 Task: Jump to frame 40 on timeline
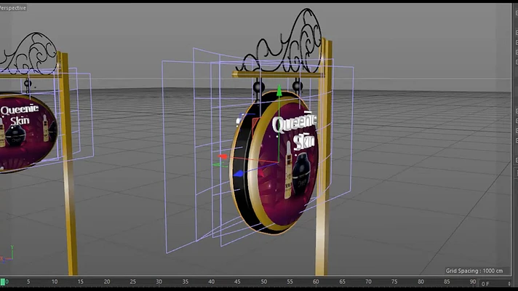click(212, 282)
